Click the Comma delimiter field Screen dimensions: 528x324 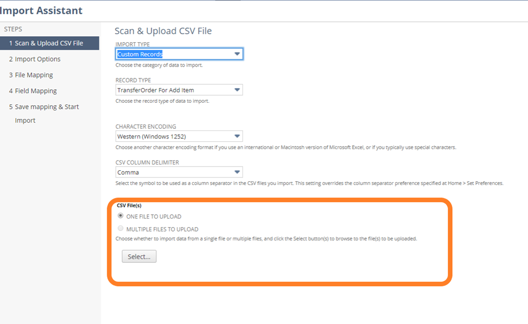coord(179,172)
